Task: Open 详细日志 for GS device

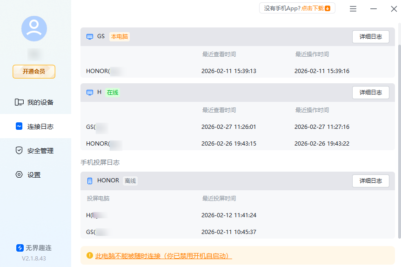Action: [x=370, y=37]
